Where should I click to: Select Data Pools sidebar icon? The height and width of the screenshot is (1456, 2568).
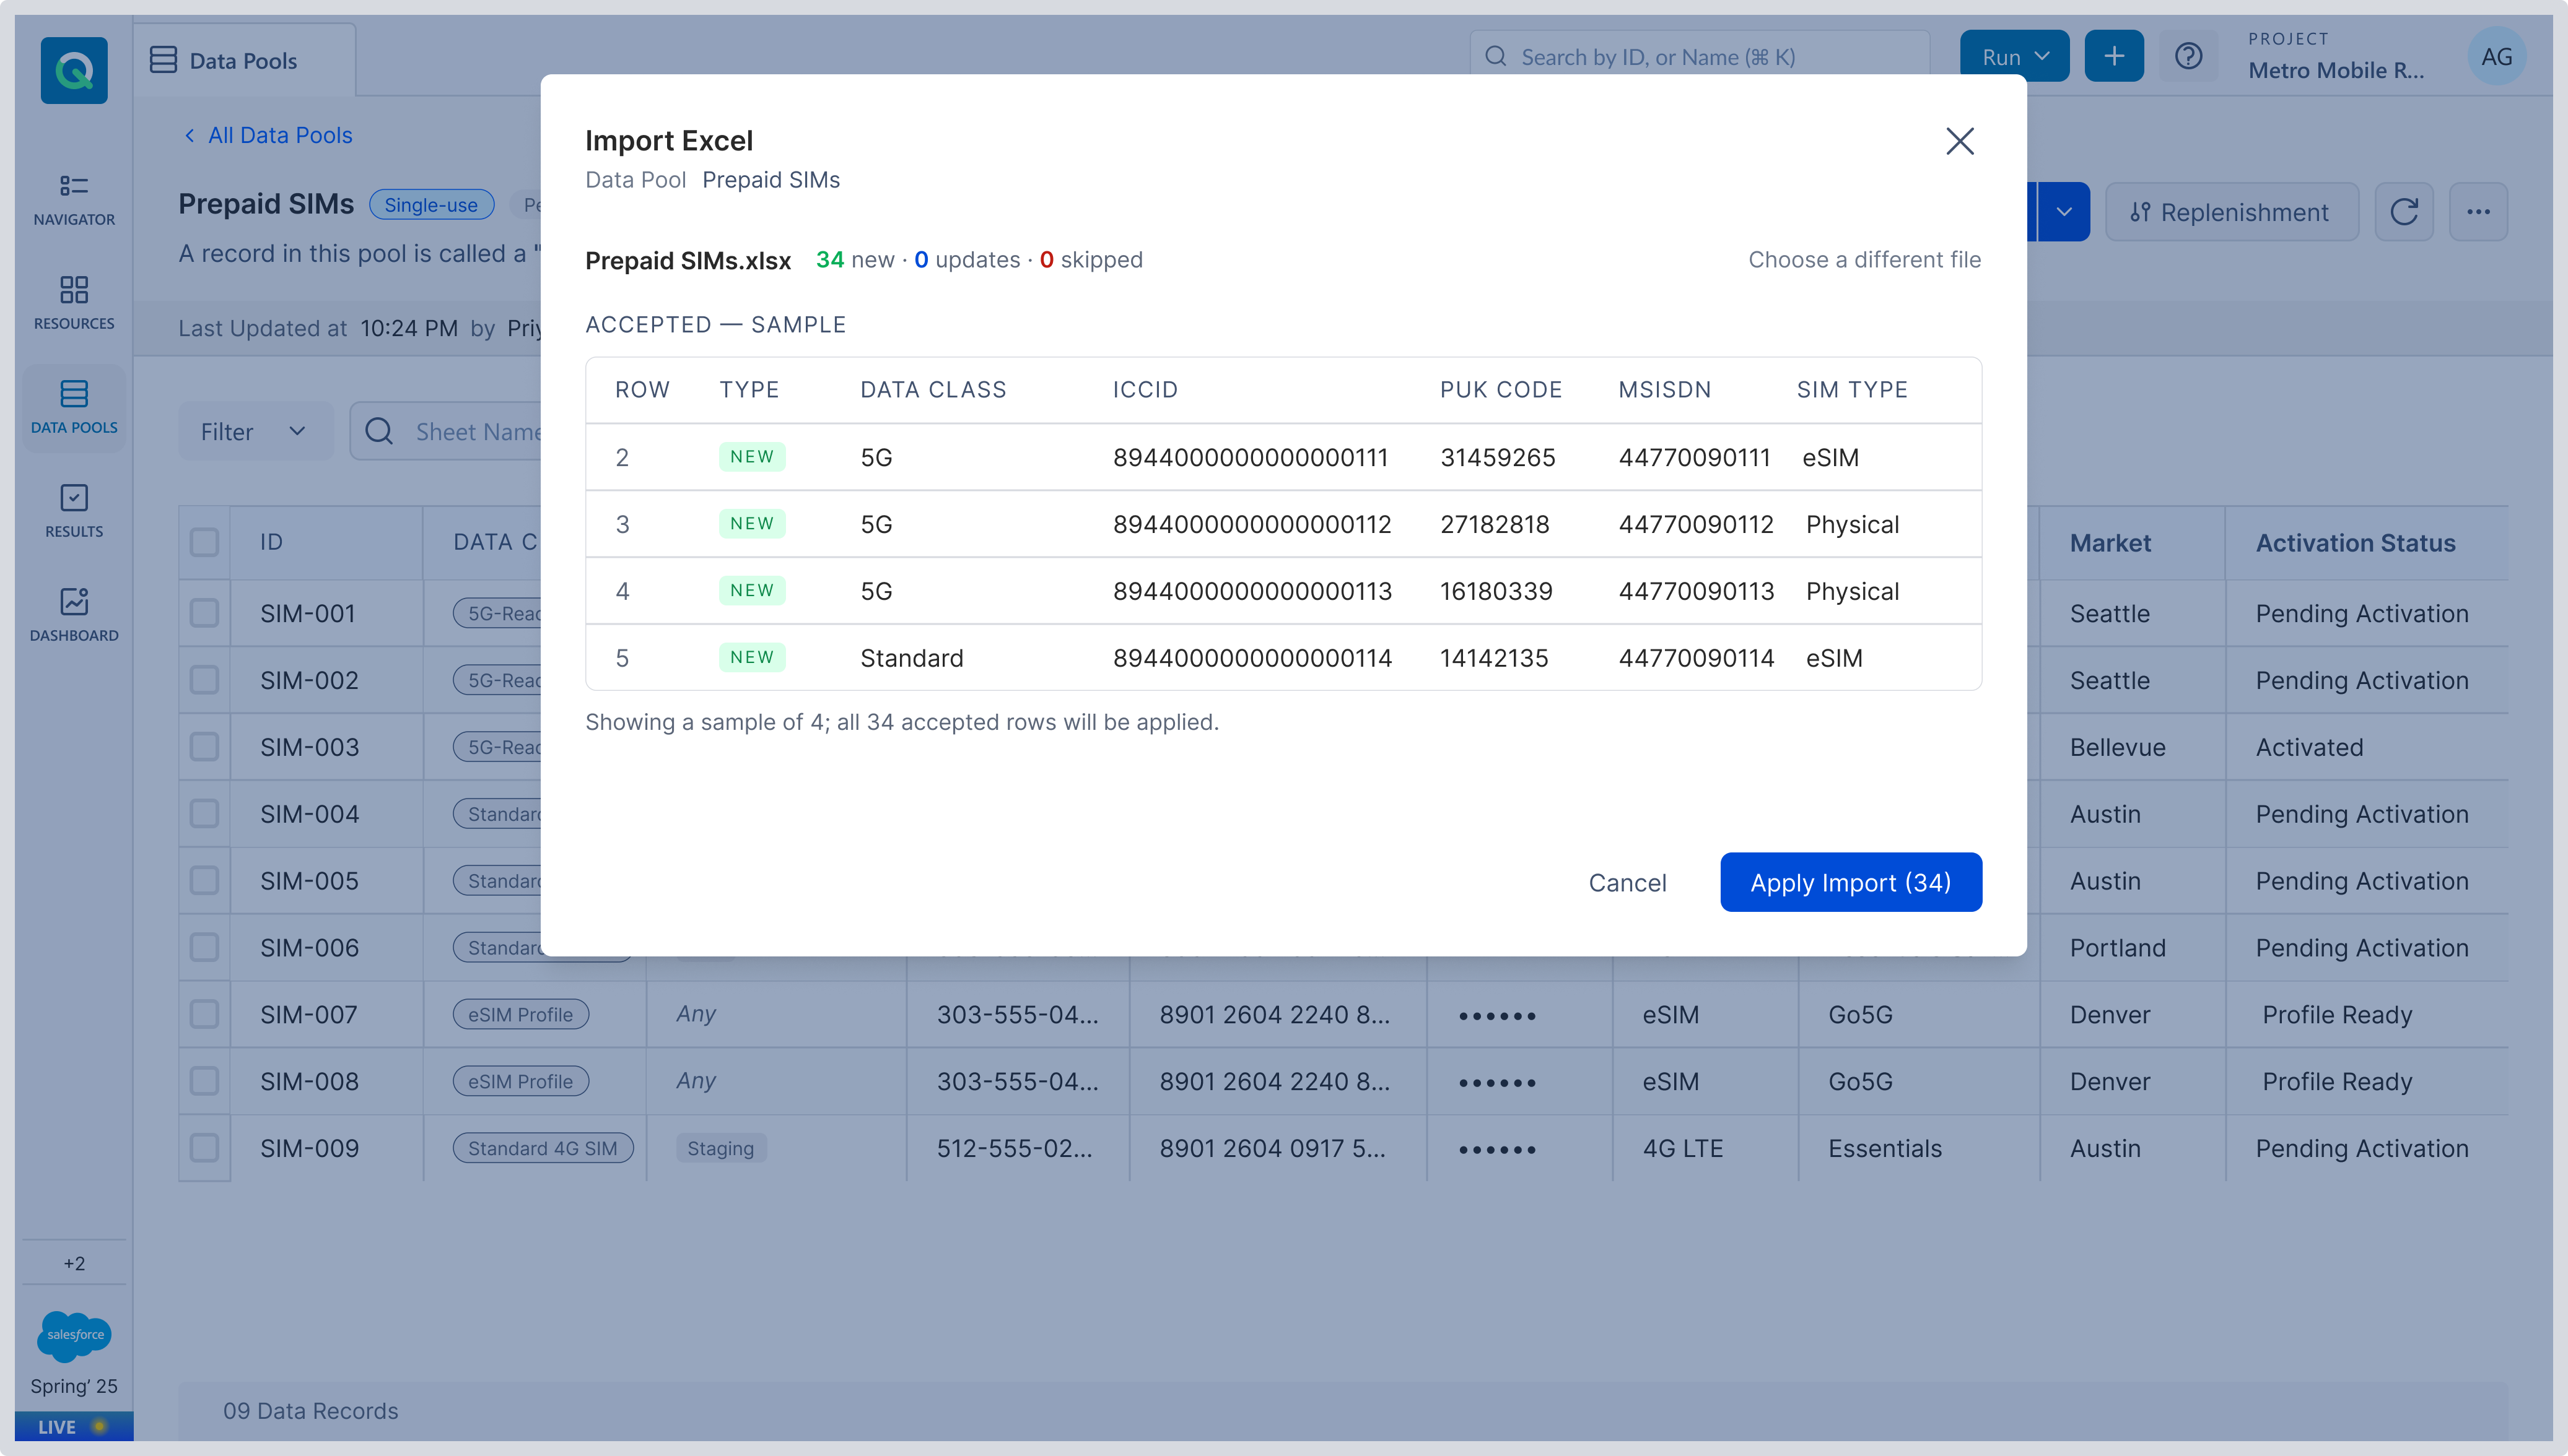74,407
